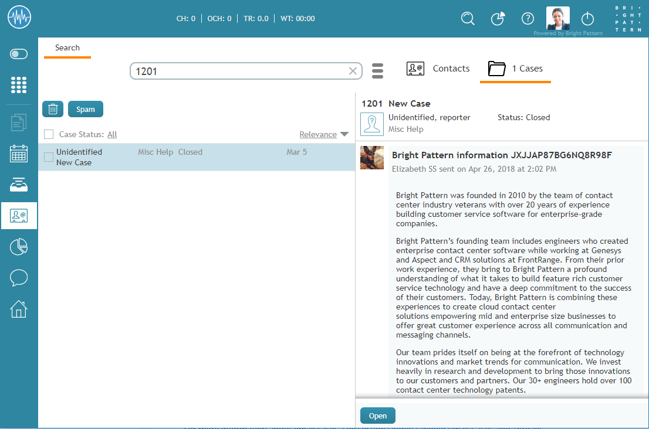Click the Spam button

pyautogui.click(x=86, y=109)
